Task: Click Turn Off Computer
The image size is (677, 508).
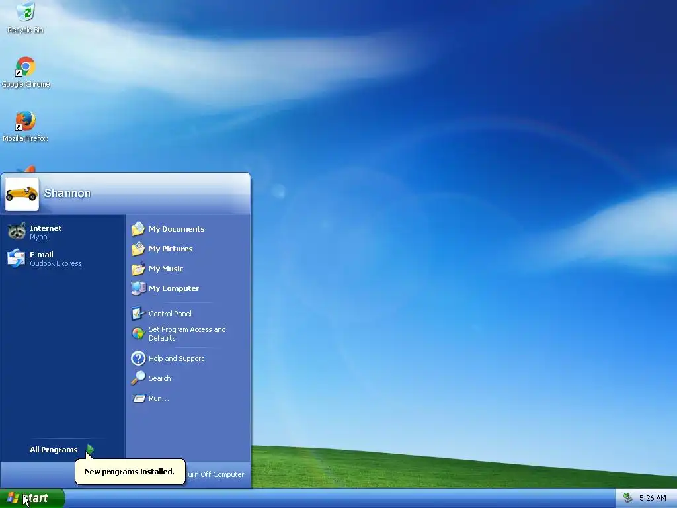Action: tap(215, 474)
